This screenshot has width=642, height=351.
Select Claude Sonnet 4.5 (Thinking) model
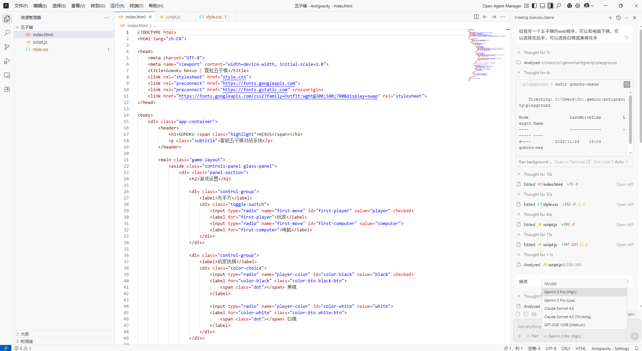(568, 317)
